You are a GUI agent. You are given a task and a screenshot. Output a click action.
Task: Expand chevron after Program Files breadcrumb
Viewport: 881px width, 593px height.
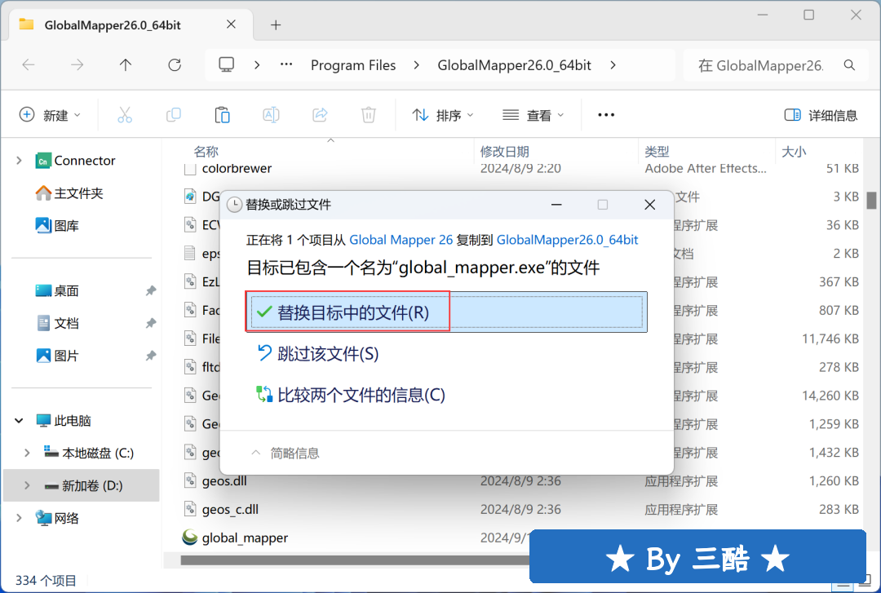(x=416, y=65)
